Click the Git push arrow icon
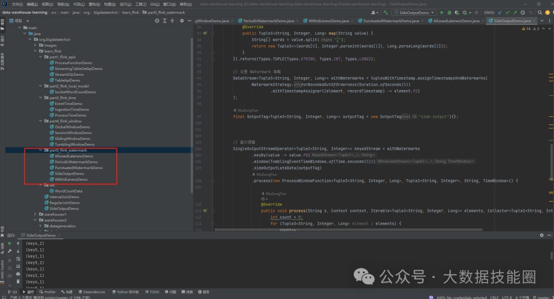The height and width of the screenshot is (299, 554). [515, 12]
